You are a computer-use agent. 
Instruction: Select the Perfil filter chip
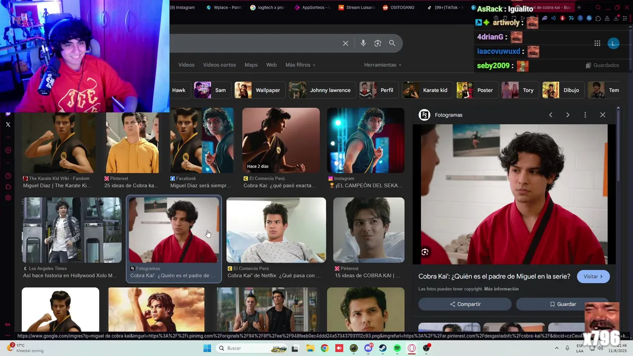[x=378, y=90]
